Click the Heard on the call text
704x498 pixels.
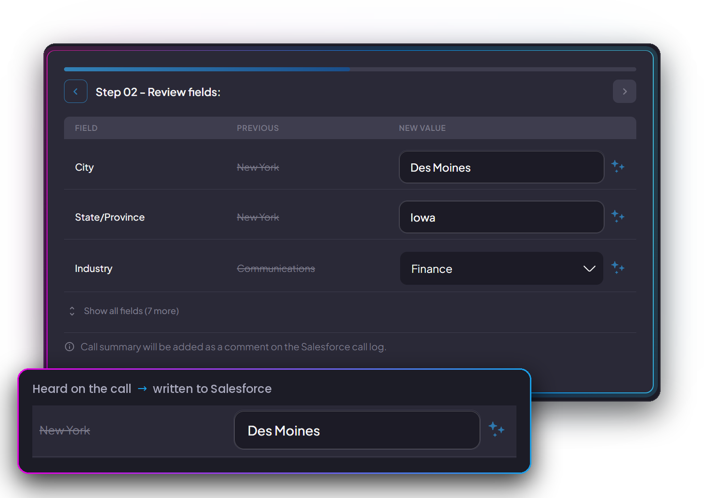[82, 389]
